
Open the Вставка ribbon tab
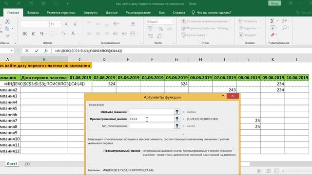pos(33,13)
